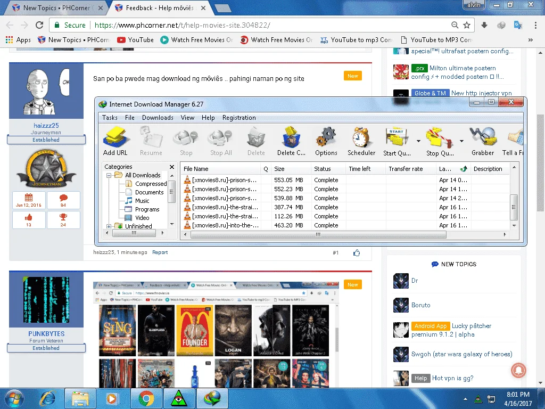Open haizzz25 user profile link
Viewport: 545px width, 409px height.
(x=46, y=125)
